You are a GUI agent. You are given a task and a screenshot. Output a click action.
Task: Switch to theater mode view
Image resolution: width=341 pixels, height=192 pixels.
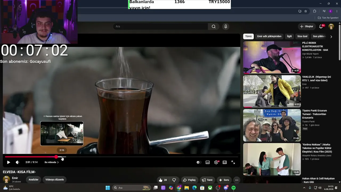[225, 162]
